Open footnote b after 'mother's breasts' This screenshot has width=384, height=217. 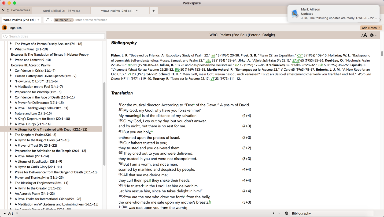click(x=210, y=202)
